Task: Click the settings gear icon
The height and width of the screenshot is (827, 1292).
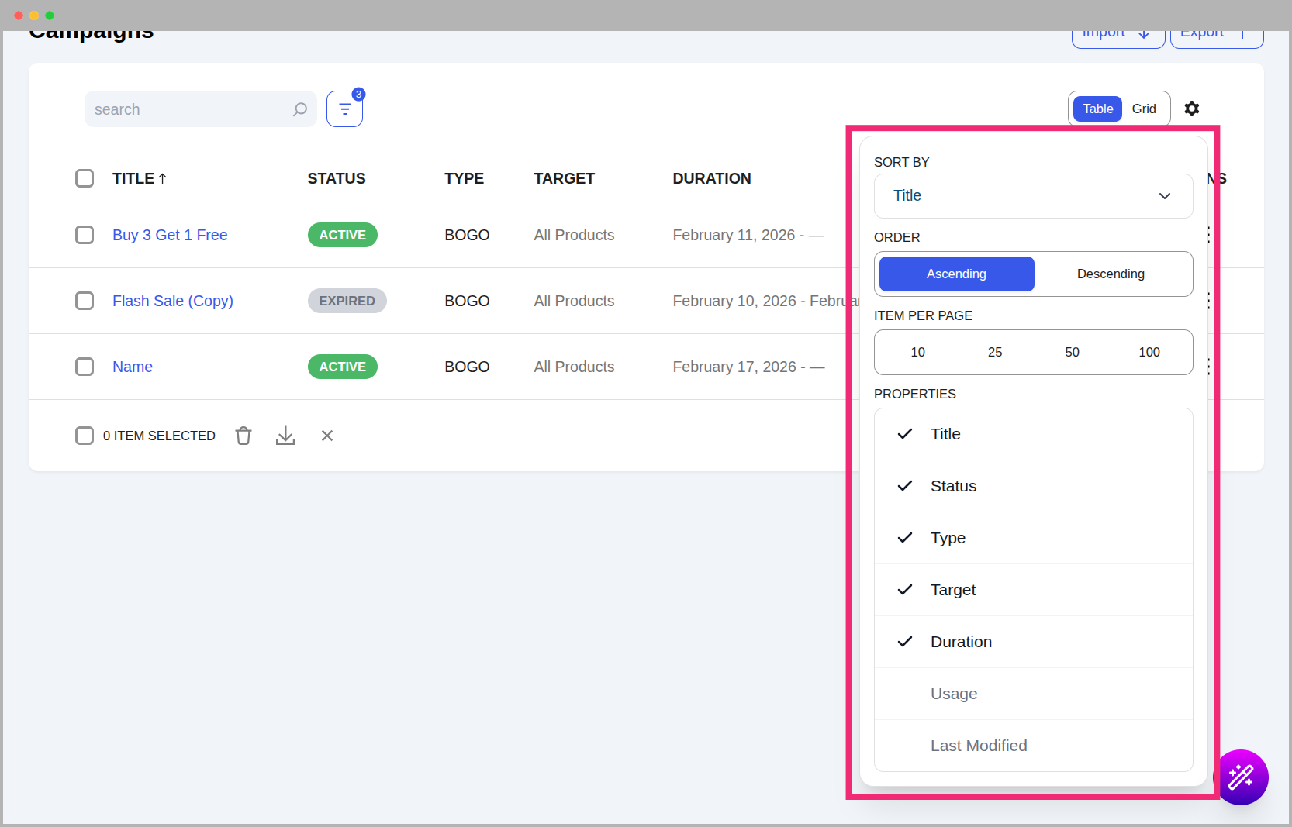Action: point(1191,109)
